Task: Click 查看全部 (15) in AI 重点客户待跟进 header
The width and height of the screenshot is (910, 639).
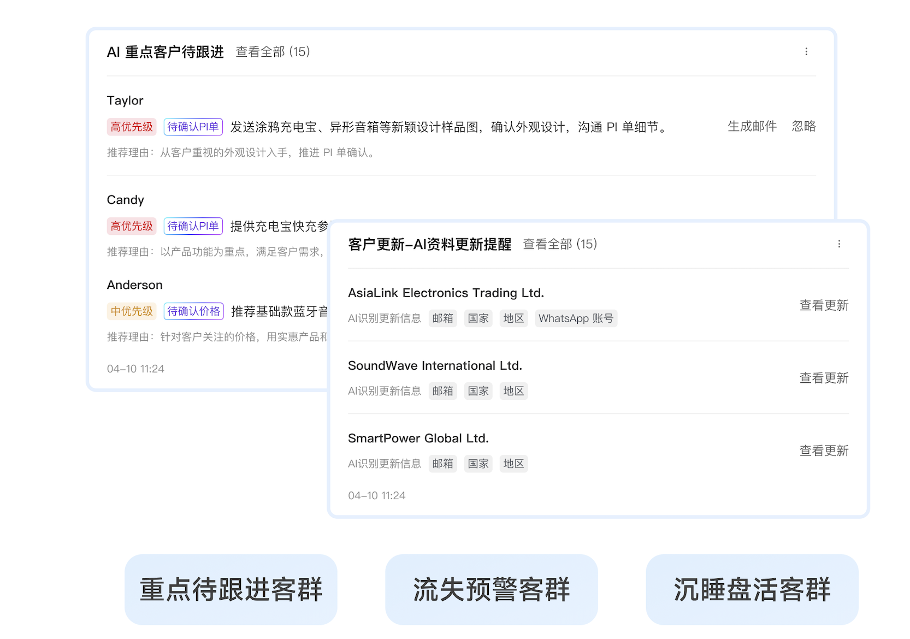Action: (273, 52)
